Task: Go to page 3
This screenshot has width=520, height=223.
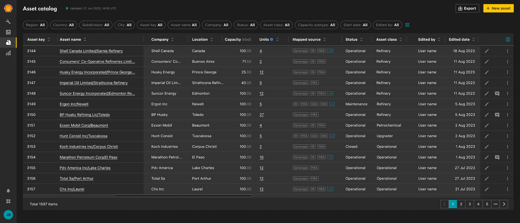Action: (470, 204)
